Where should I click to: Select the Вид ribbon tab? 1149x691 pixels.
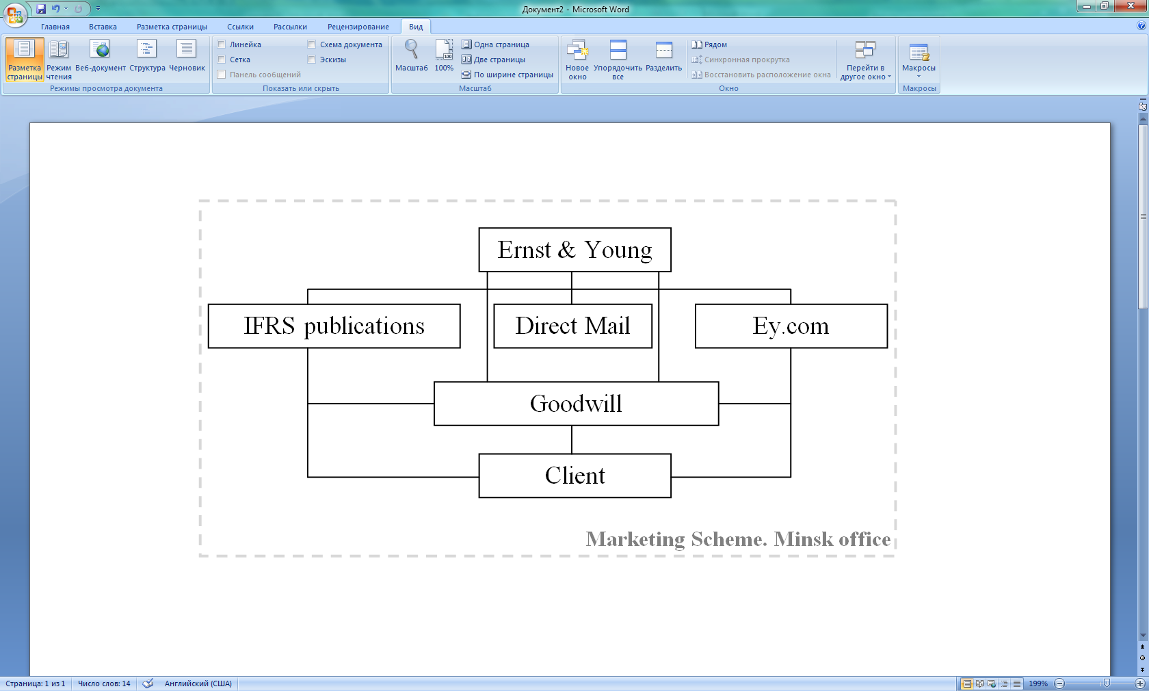pyautogui.click(x=416, y=27)
